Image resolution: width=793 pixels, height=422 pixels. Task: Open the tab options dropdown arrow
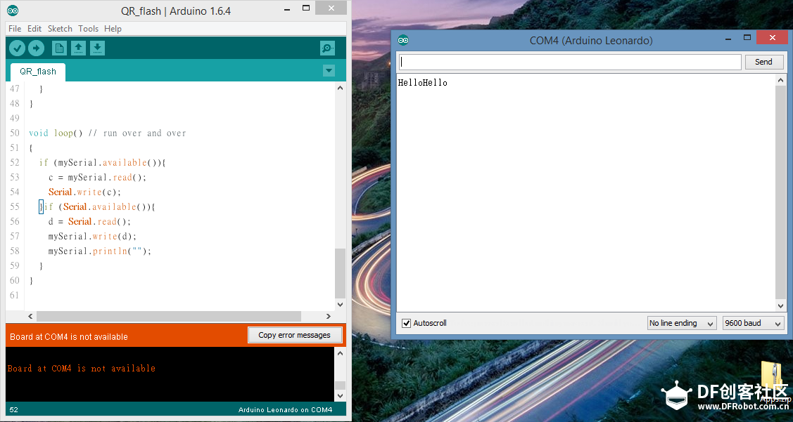(x=329, y=71)
